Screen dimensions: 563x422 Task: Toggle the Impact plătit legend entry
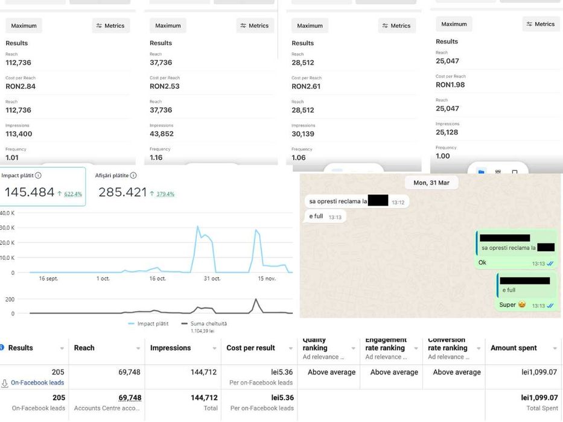click(x=148, y=324)
